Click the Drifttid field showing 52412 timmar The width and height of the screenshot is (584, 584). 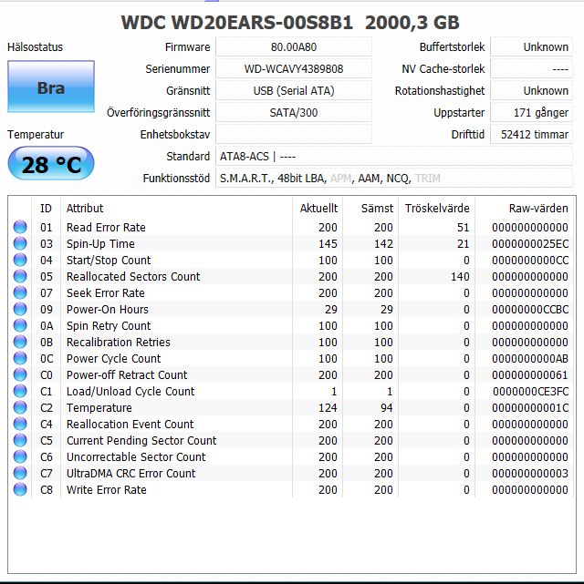click(531, 135)
